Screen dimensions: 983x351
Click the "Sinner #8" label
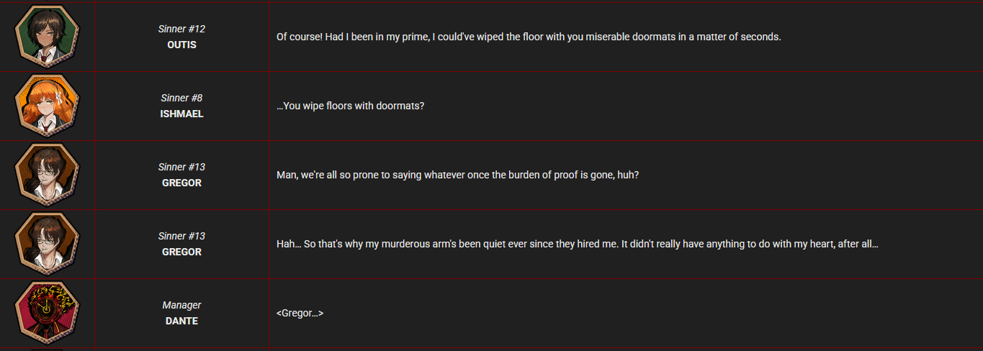pos(181,98)
